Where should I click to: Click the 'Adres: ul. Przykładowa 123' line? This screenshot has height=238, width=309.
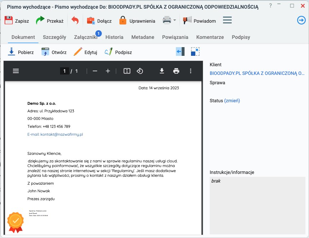pos(51,111)
